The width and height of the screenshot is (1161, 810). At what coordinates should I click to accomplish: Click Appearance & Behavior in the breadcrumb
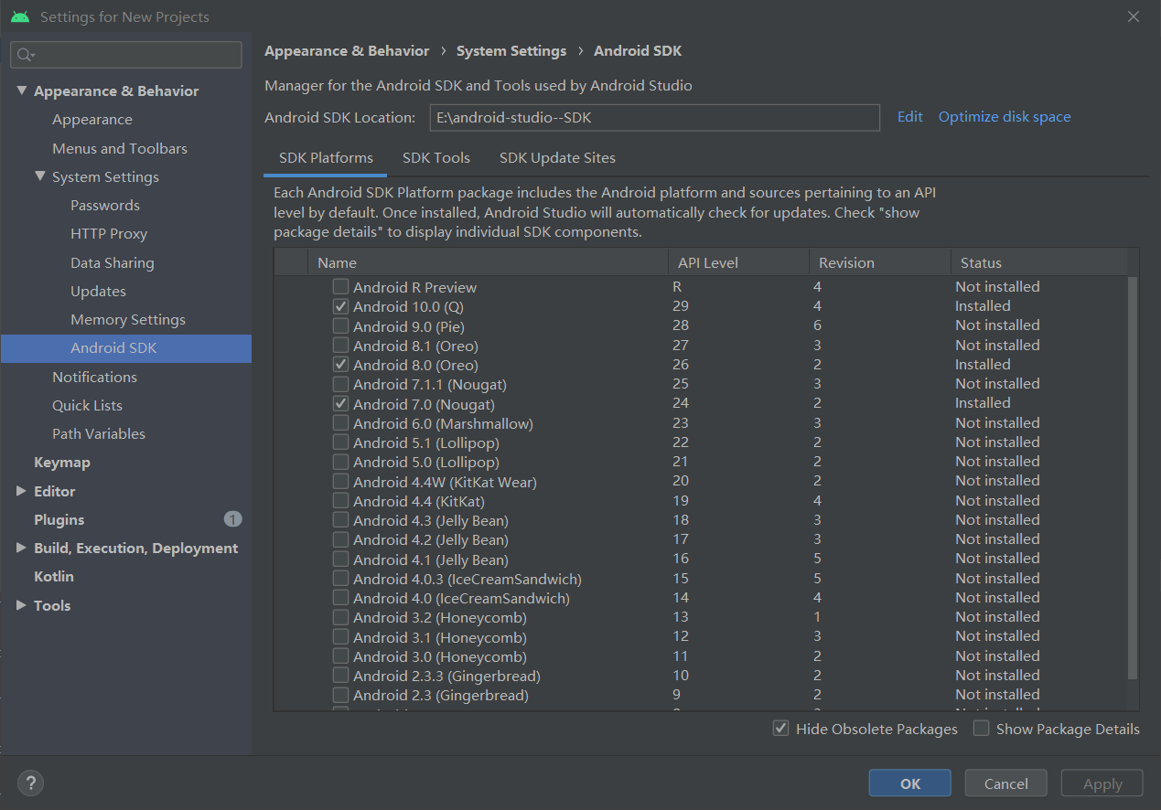[347, 51]
